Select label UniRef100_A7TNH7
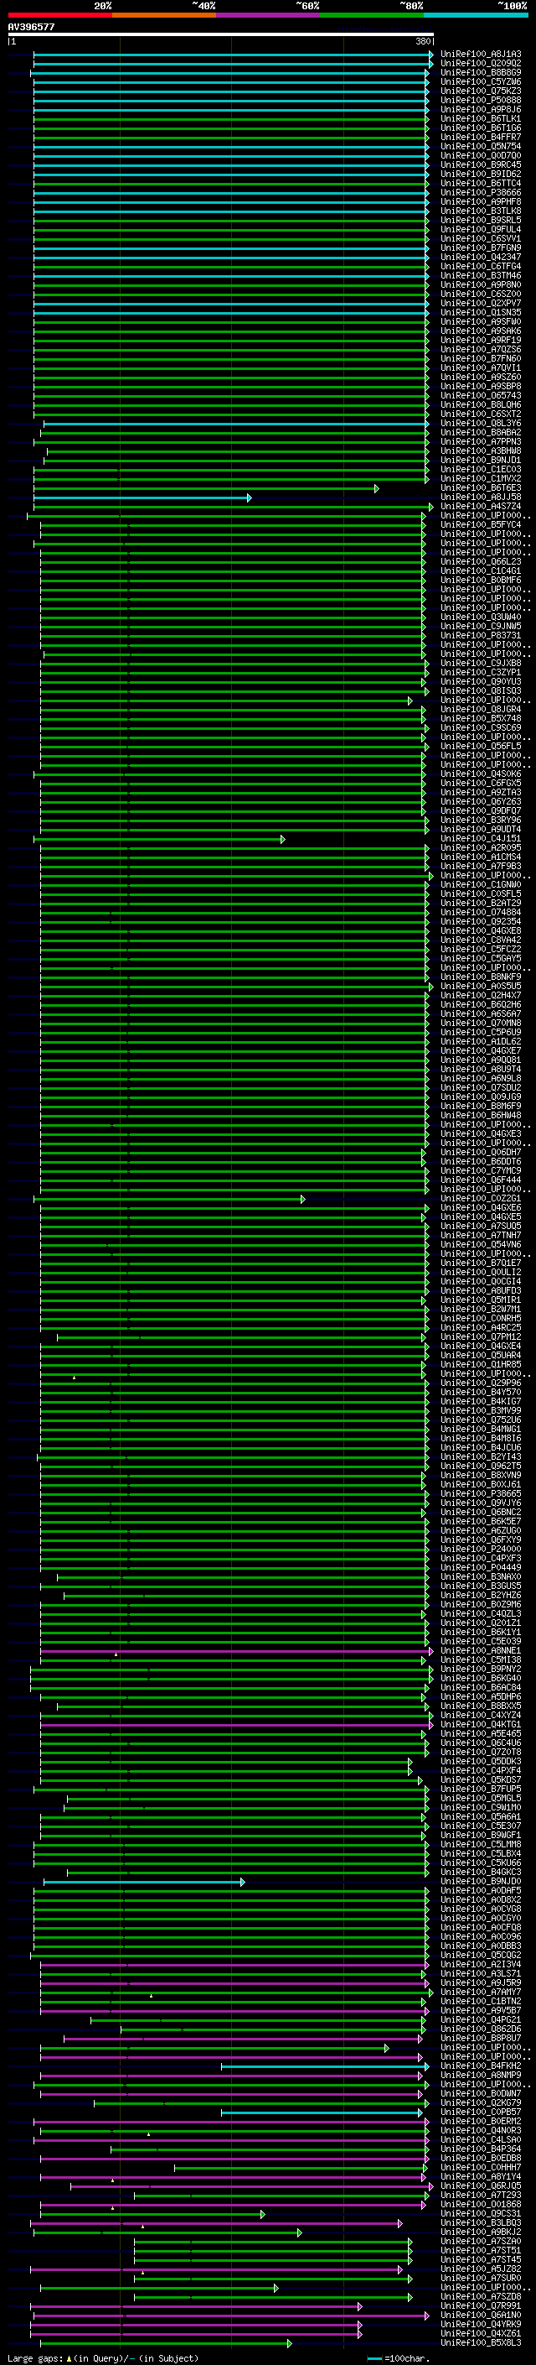The width and height of the screenshot is (536, 2365). pos(481,1235)
